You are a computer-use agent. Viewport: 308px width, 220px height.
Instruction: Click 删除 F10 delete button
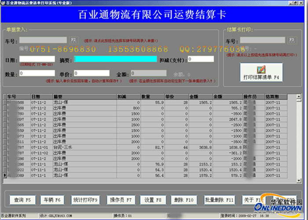pyautogui.click(x=184, y=200)
